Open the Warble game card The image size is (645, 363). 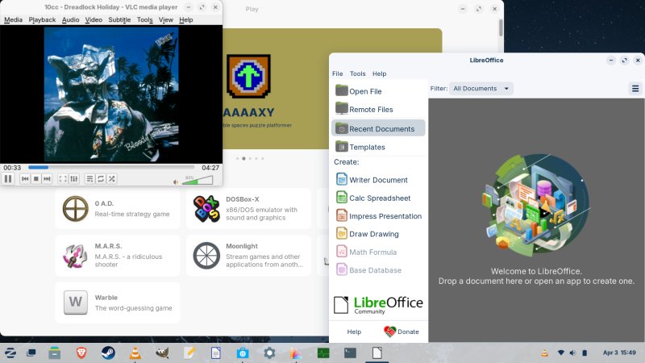117,302
